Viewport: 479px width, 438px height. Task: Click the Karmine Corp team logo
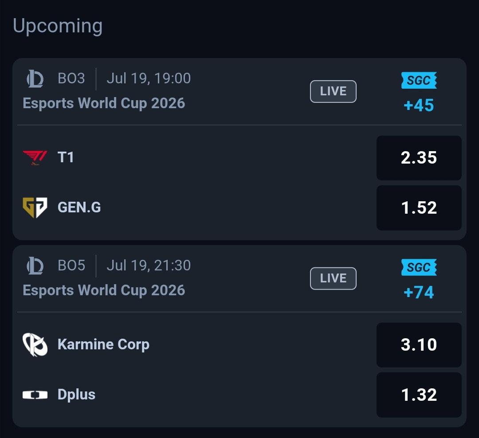(35, 344)
